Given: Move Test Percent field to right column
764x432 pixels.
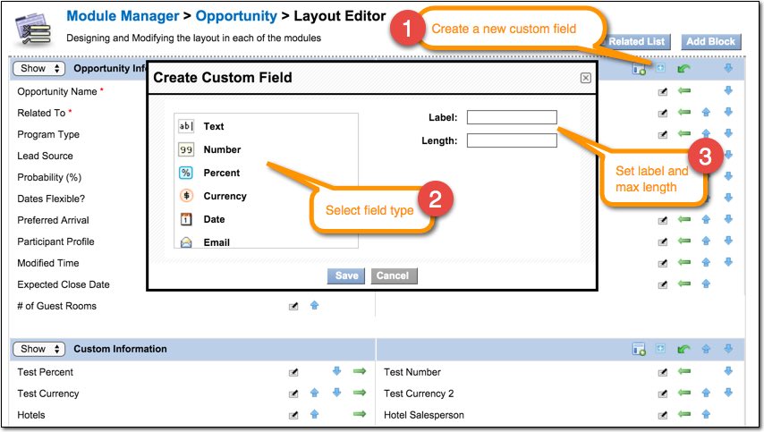Looking at the screenshot, I should coord(360,371).
